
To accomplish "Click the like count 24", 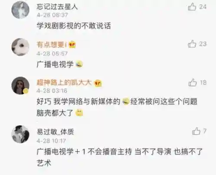I will click(203, 7).
